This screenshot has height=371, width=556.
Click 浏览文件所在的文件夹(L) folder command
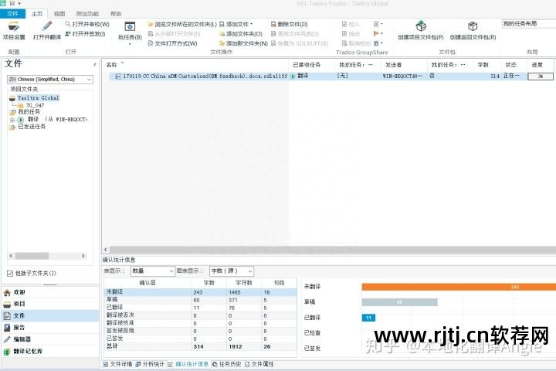point(182,24)
